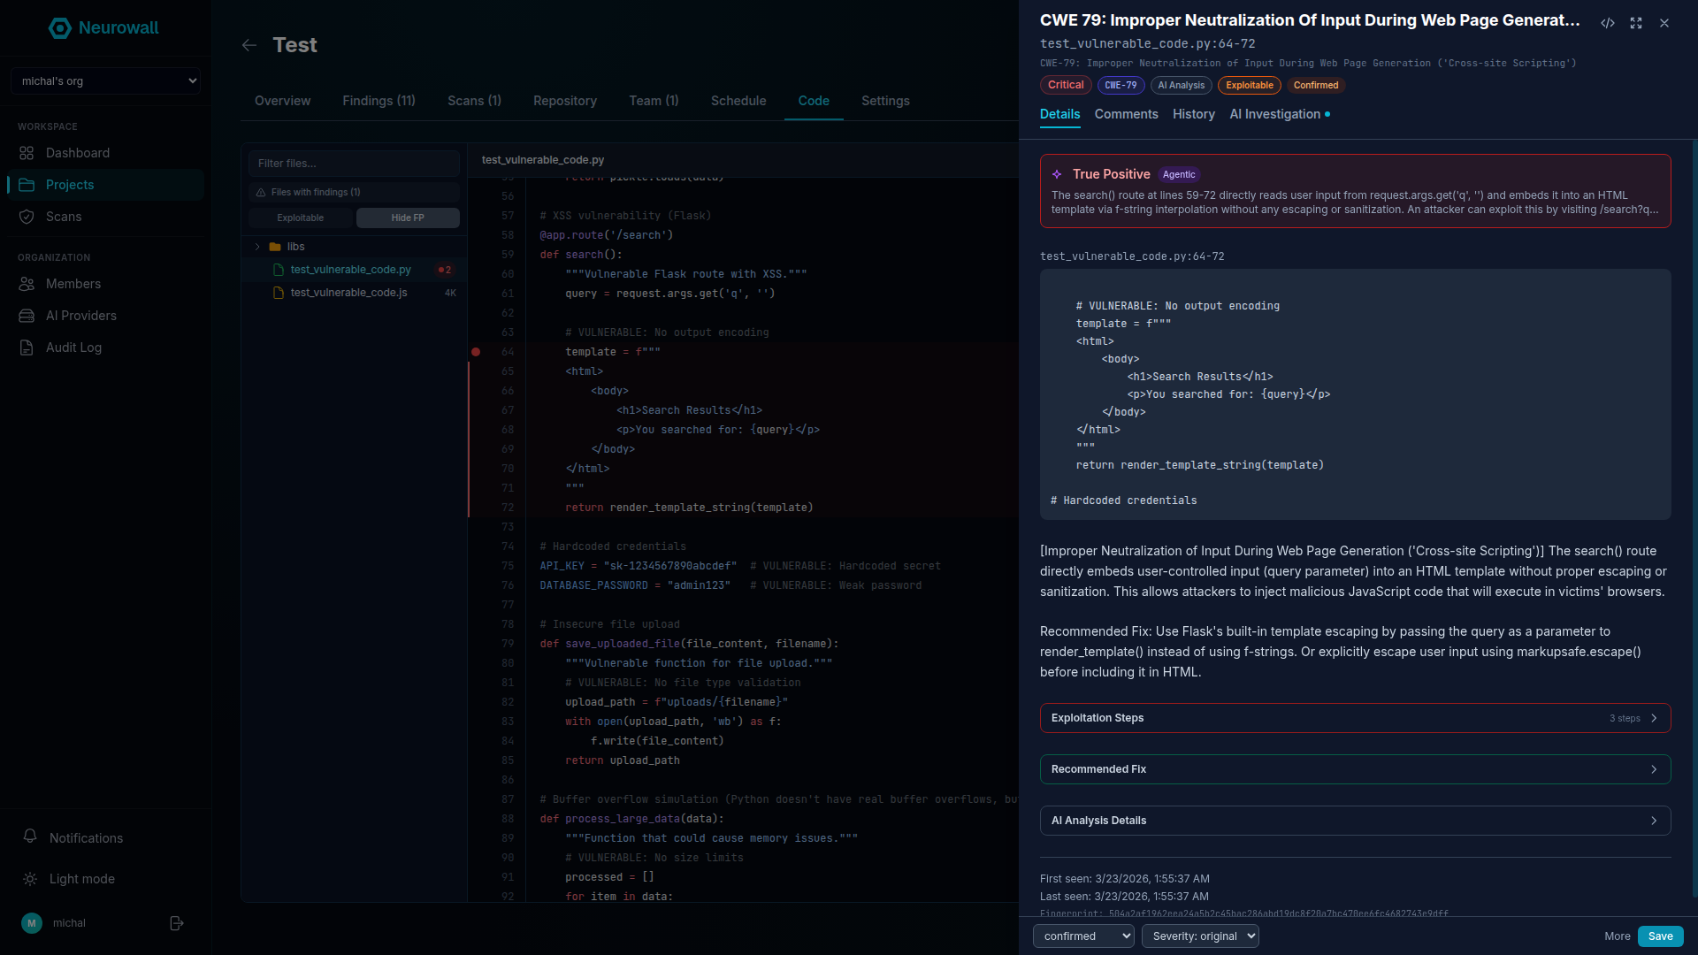The height and width of the screenshot is (955, 1698).
Task: Select Scans in the workspace sidebar
Action: tap(64, 217)
